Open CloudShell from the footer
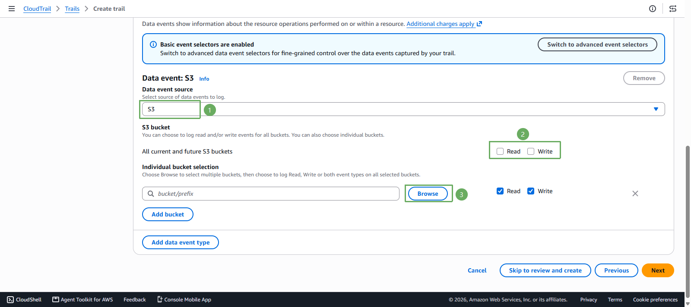The width and height of the screenshot is (691, 307). [x=24, y=300]
